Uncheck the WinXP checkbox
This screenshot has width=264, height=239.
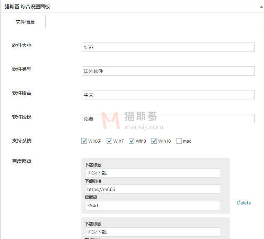coord(84,141)
